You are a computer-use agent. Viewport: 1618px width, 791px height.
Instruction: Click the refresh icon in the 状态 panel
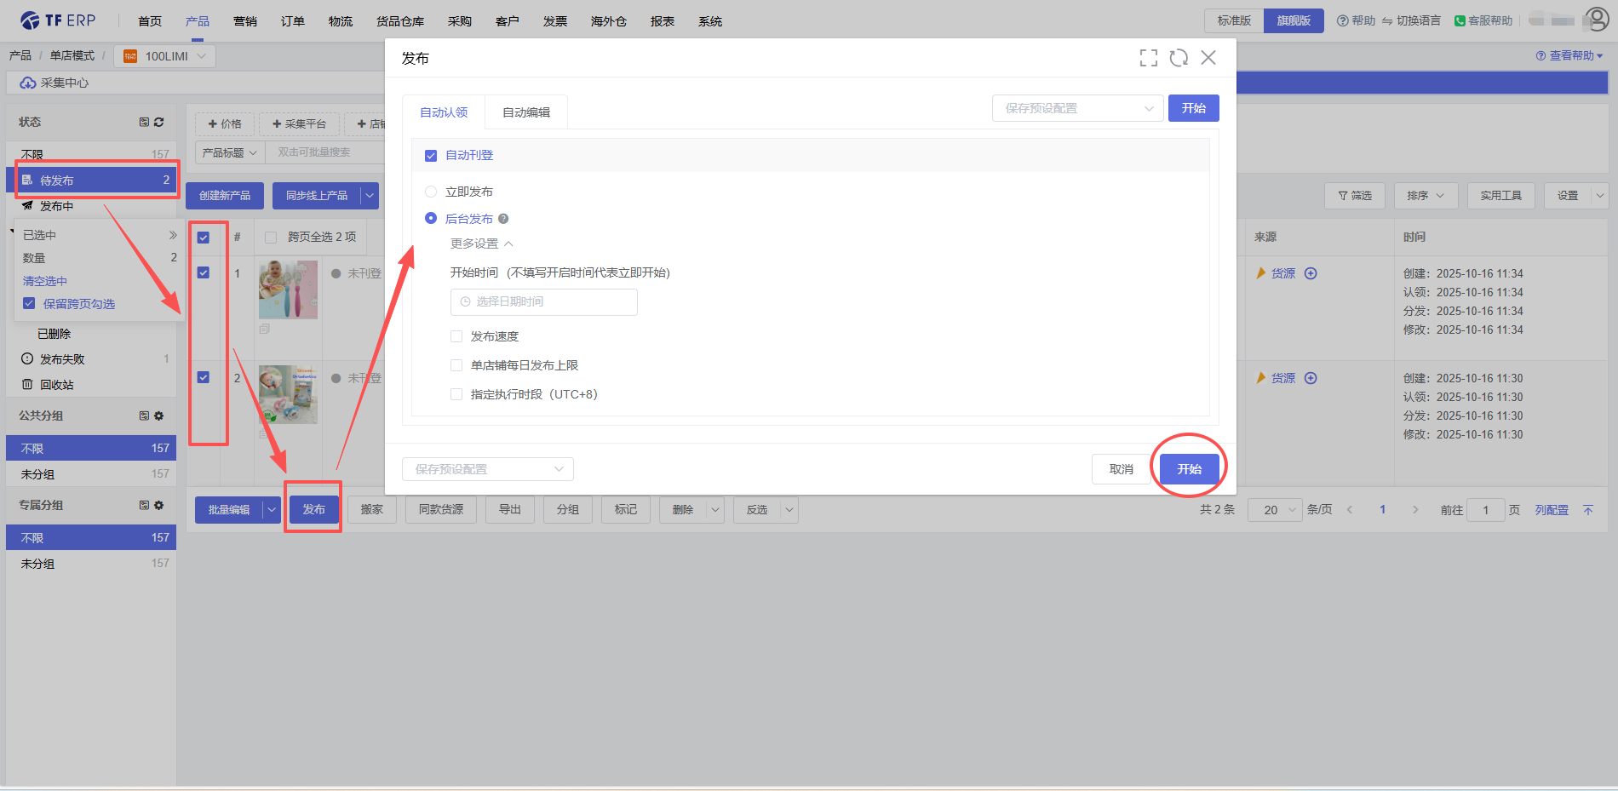click(x=158, y=123)
